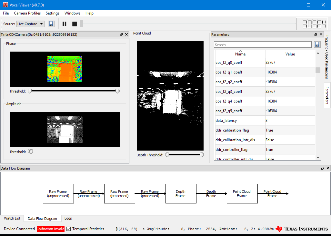The width and height of the screenshot is (331, 236).
Task: Select the Depth Frame box in diagram
Action: coord(181,194)
